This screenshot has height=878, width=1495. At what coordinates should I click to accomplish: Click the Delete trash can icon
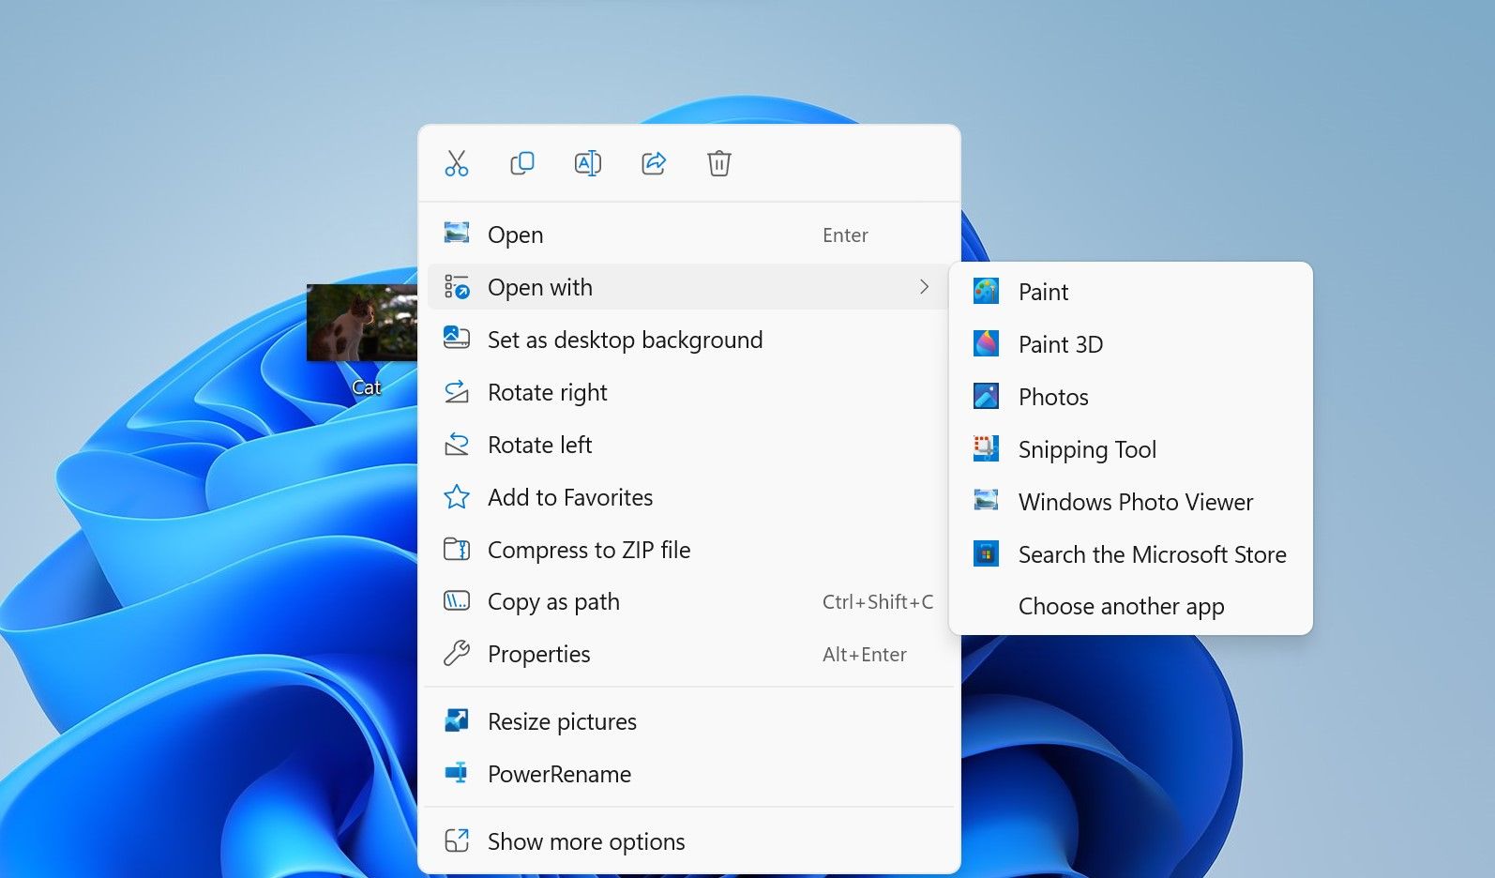719,163
